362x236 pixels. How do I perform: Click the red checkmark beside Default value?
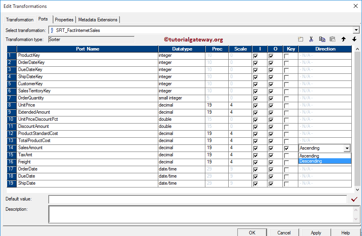click(x=354, y=199)
